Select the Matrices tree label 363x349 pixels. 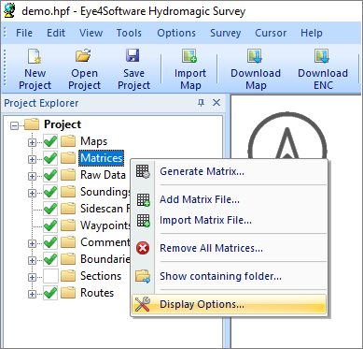(x=102, y=158)
